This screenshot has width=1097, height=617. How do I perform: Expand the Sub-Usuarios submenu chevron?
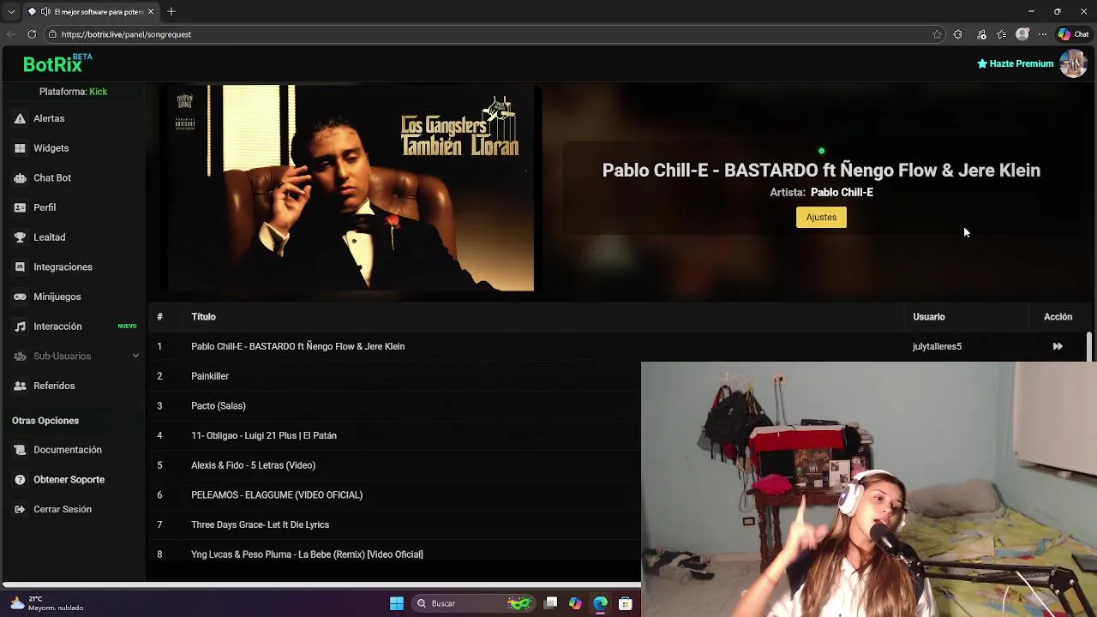click(x=135, y=356)
